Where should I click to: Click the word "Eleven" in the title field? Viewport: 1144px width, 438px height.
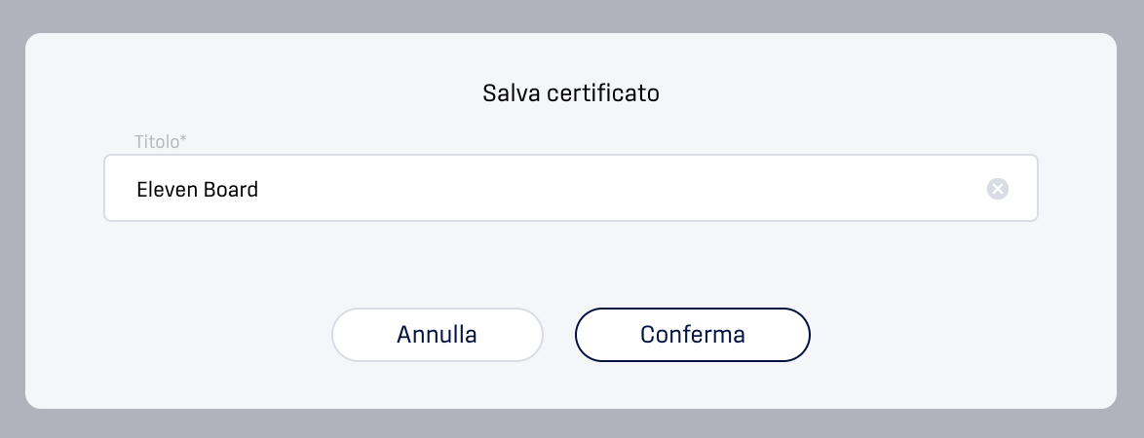pyautogui.click(x=167, y=190)
